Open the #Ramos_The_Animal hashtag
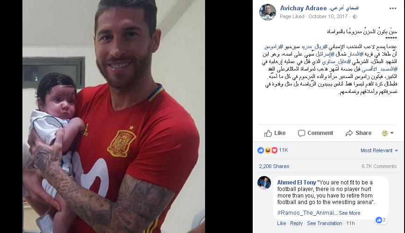405x233 pixels. click(306, 213)
